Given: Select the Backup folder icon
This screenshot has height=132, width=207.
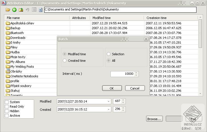Looking at the screenshot, I should tap(8, 28).
